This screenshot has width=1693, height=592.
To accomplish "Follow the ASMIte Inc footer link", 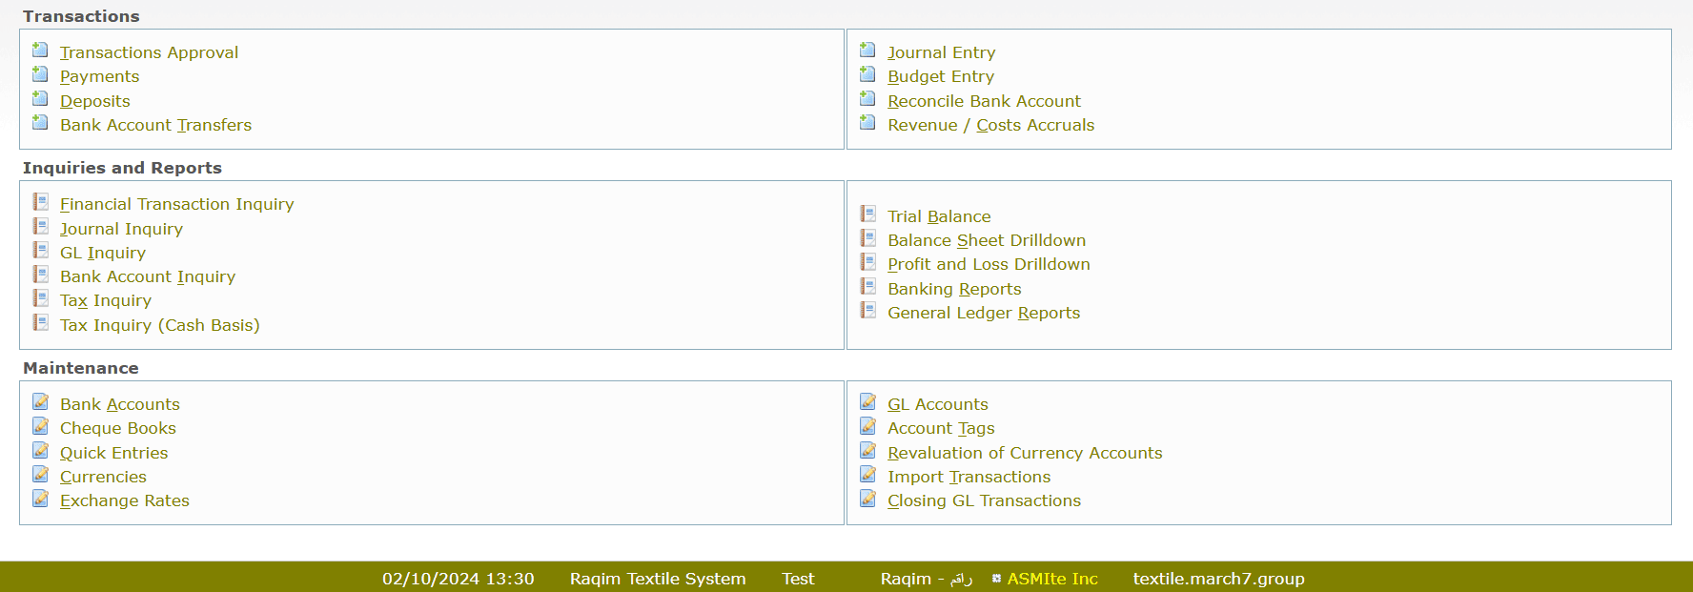I will point(1052,579).
